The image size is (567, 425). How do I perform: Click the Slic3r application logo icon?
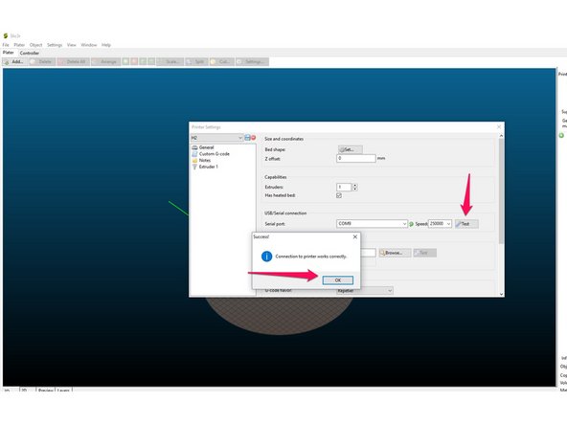coord(6,35)
